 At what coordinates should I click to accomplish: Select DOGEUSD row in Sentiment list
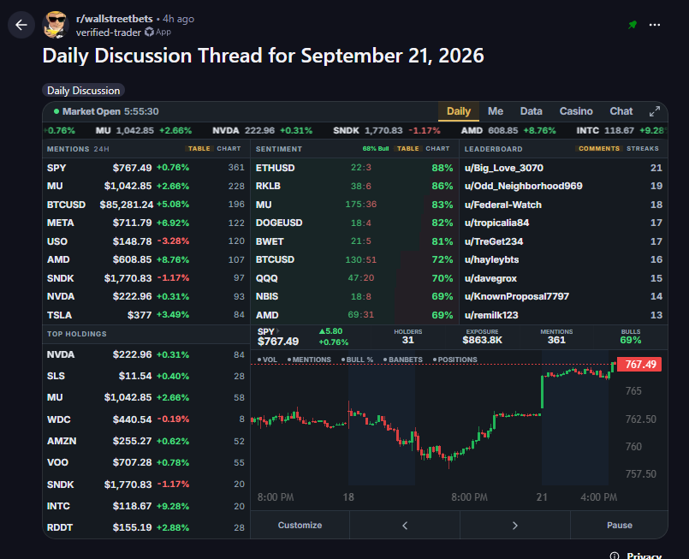[354, 223]
